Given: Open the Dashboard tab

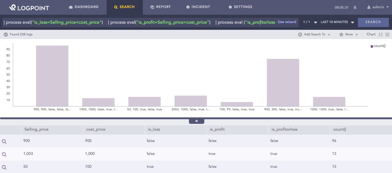Looking at the screenshot, I should [x=84, y=7].
